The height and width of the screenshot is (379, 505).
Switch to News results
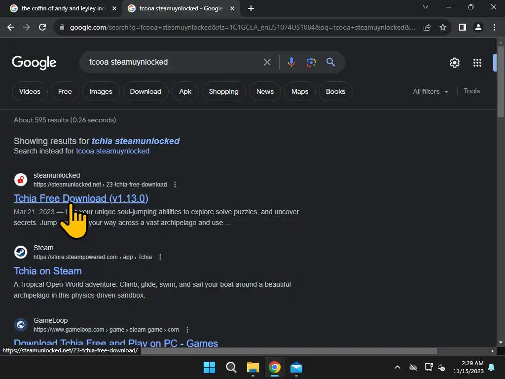(x=265, y=91)
